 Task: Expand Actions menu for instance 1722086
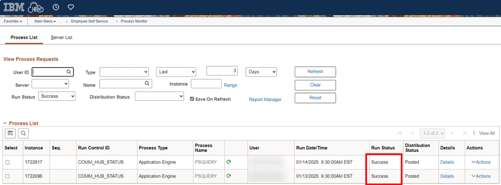point(481,176)
